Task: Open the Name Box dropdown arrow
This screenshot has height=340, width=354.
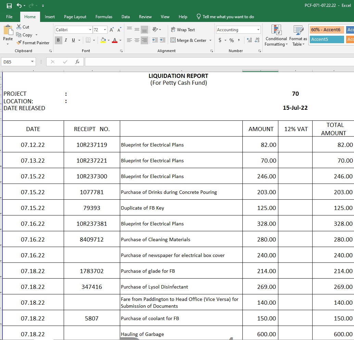Action: coord(33,62)
